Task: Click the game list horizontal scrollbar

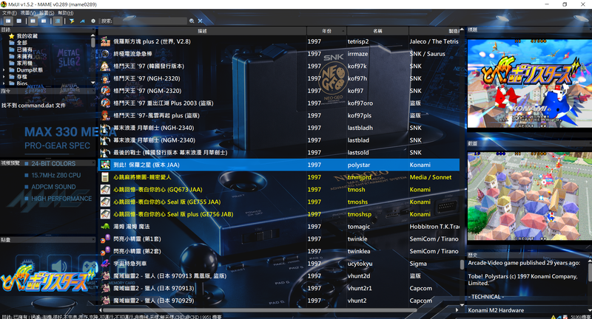Action: tap(260, 310)
